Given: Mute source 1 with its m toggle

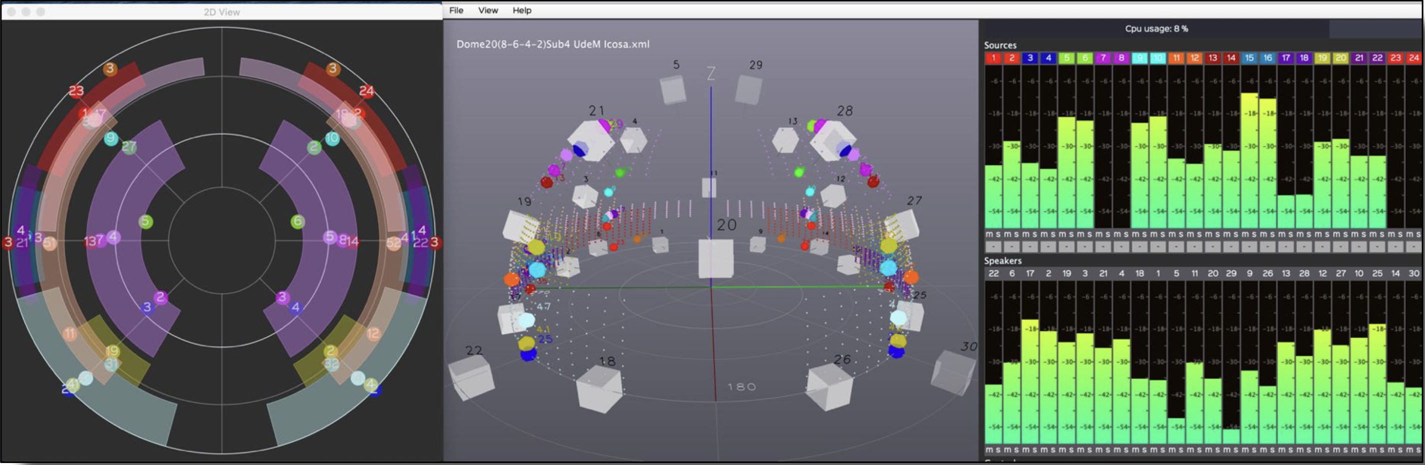Looking at the screenshot, I should [x=988, y=234].
